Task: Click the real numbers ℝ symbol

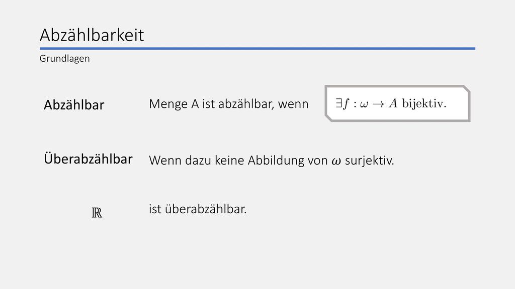Action: tap(97, 213)
